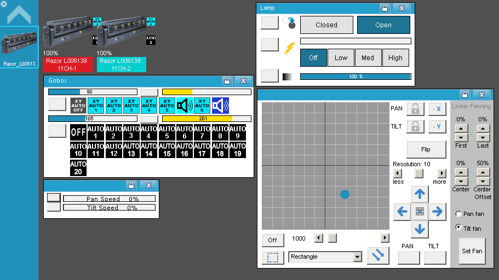Select AUTO 19 program tile
This screenshot has width=499, height=280.
[238, 150]
